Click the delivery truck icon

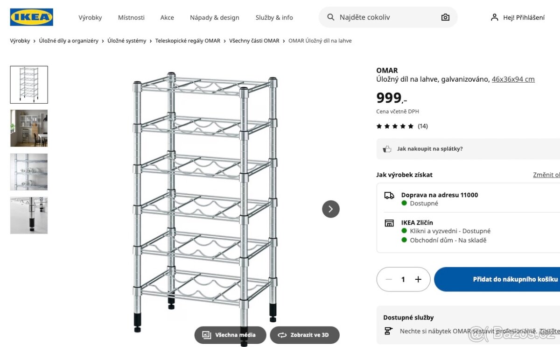point(389,195)
